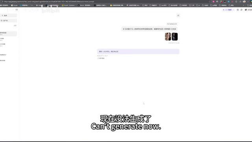Open the extensions puzzle menu

[x=236, y=2]
